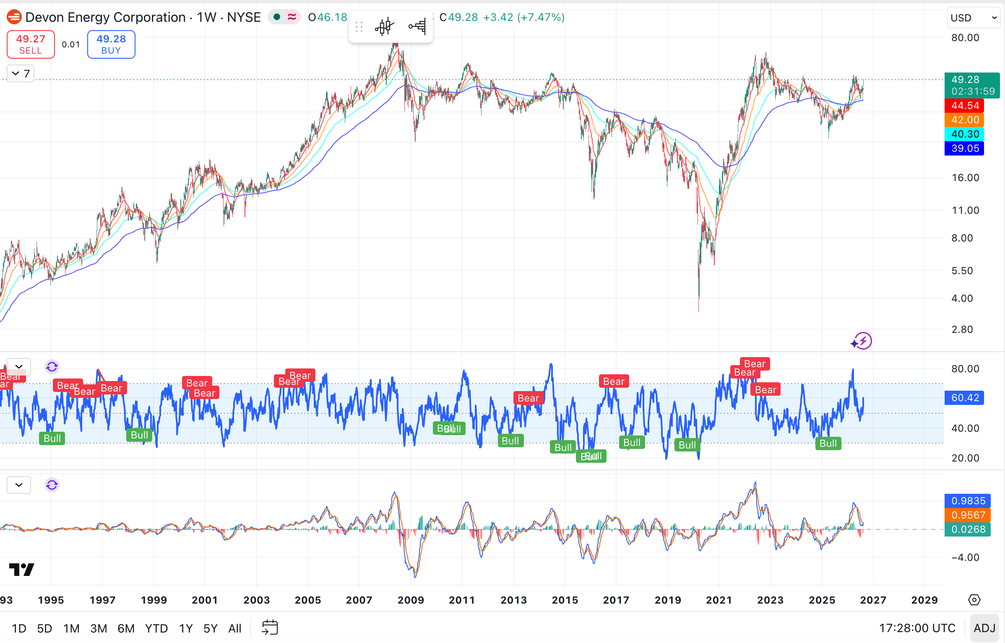Toggle the ADJ adjusted-price button
Screen dimensions: 1005x643
(x=984, y=628)
